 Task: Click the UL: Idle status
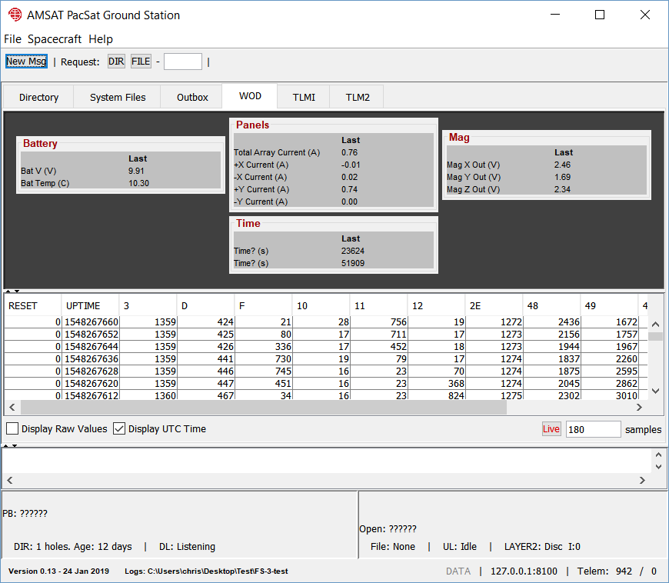[460, 546]
